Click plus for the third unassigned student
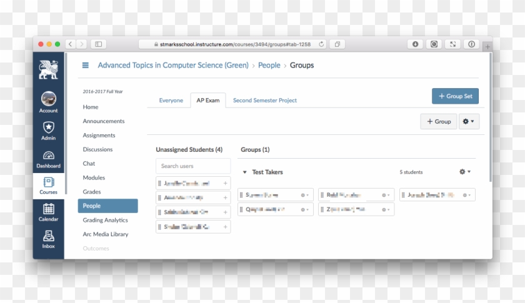525x303 pixels. tap(226, 212)
